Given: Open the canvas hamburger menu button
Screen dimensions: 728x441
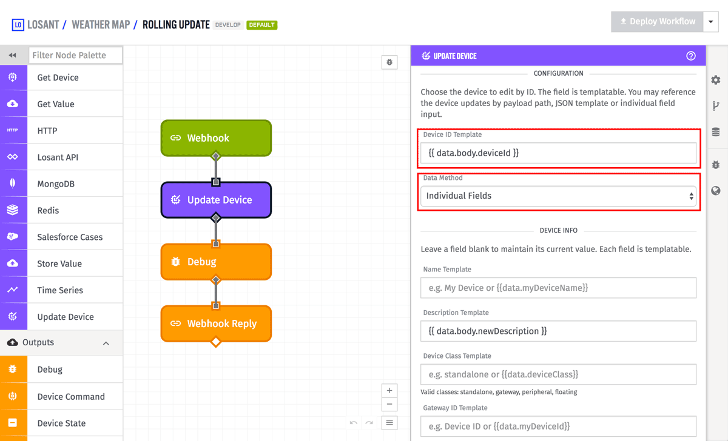Looking at the screenshot, I should 389,423.
